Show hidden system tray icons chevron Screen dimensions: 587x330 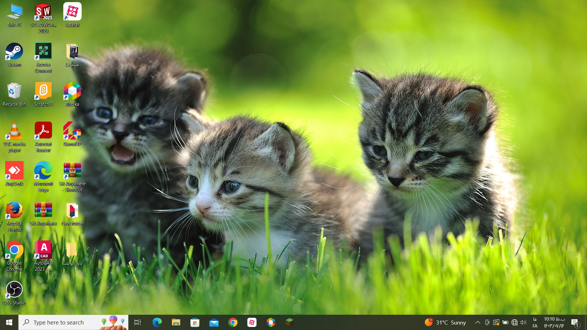[x=478, y=322]
